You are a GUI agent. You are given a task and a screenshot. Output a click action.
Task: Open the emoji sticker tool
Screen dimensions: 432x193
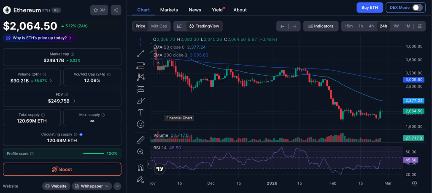[140, 124]
